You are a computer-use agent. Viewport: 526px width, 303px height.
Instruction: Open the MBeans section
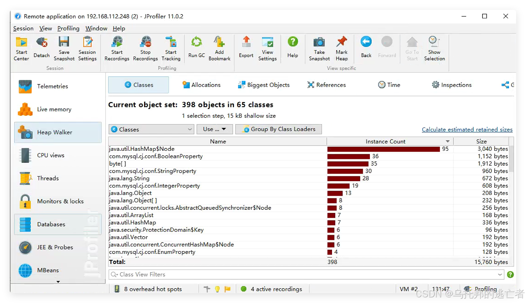point(58,270)
